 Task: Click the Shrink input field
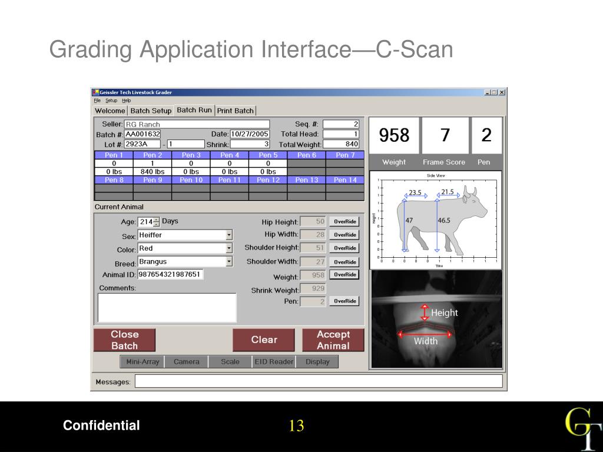(250, 144)
